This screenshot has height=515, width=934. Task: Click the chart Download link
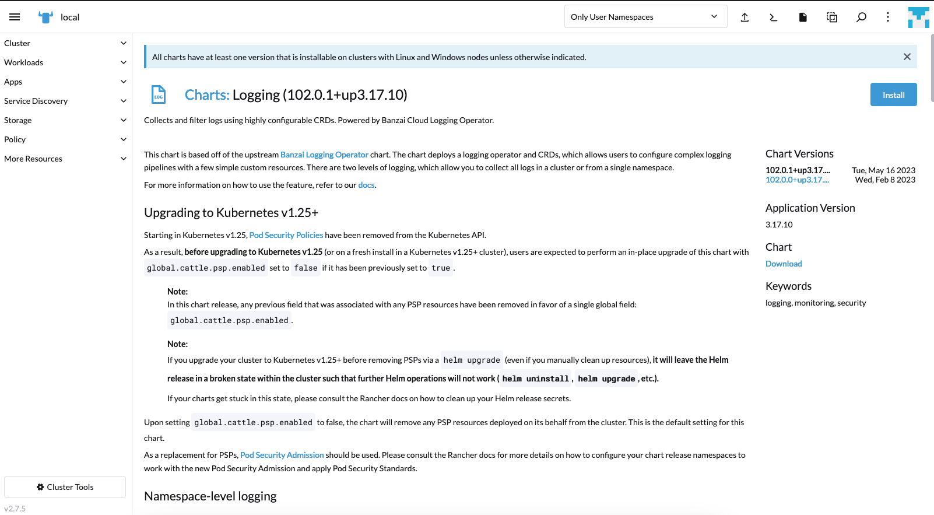click(x=784, y=264)
